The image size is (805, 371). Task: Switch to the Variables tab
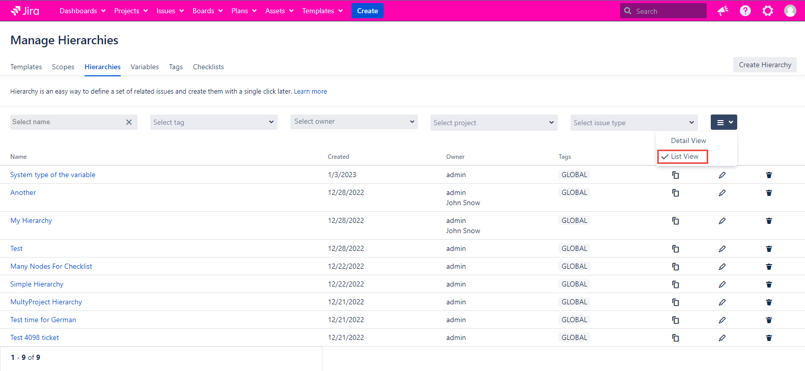coord(145,67)
